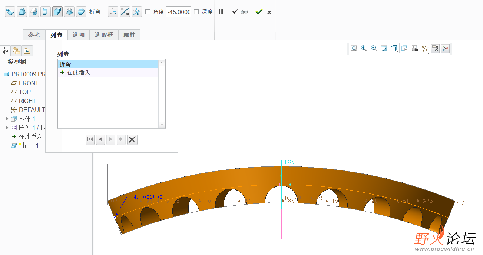Select the Twist warp tool
Viewport: 483px width, 255px height.
[69, 12]
